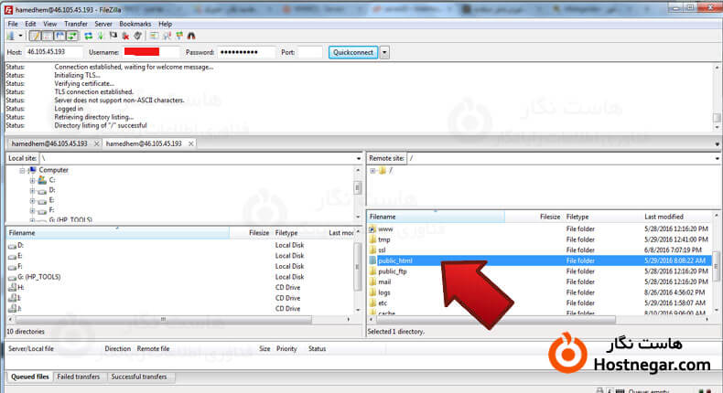Switch to the Queued files tab
The height and width of the screenshot is (393, 723).
point(30,377)
